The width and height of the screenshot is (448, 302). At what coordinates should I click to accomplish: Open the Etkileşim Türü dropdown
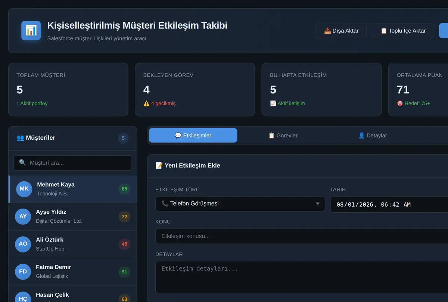(x=240, y=204)
